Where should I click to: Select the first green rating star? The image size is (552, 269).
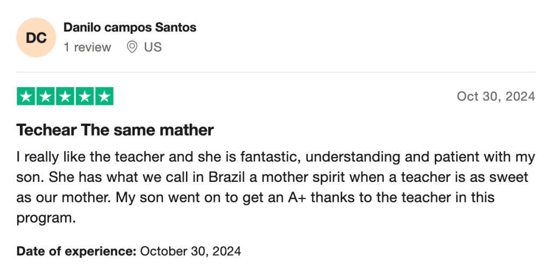26,96
